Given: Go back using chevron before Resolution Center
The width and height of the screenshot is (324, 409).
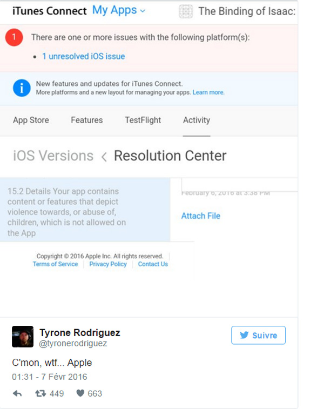Looking at the screenshot, I should point(104,157).
